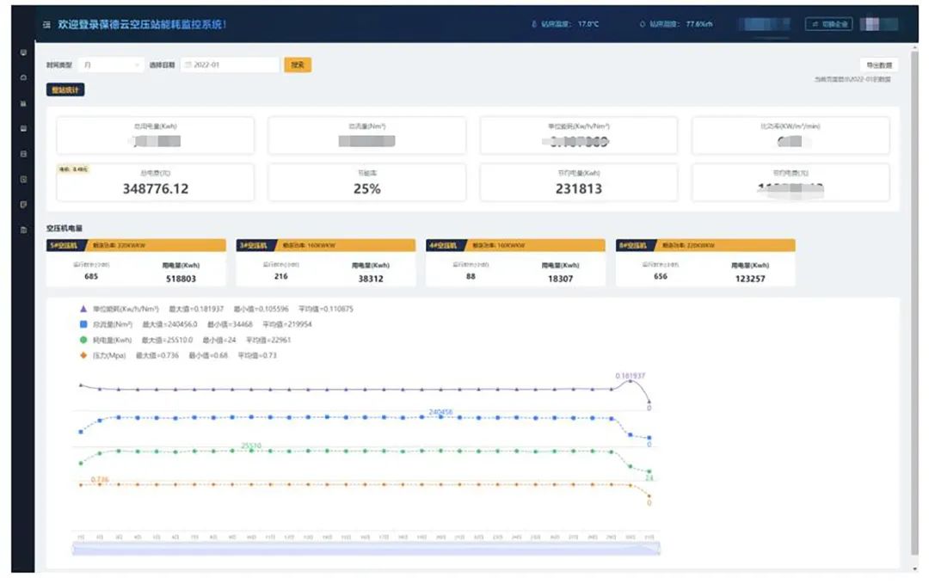Toggle the green circle power consumption legend series
This screenshot has width=929, height=584.
pyautogui.click(x=83, y=340)
